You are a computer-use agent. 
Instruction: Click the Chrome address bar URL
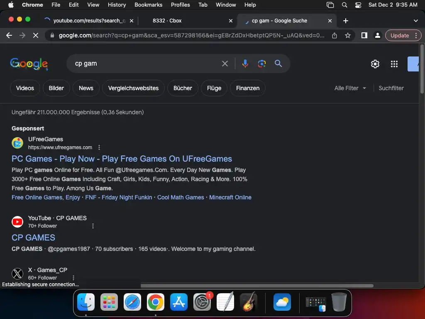pos(191,35)
